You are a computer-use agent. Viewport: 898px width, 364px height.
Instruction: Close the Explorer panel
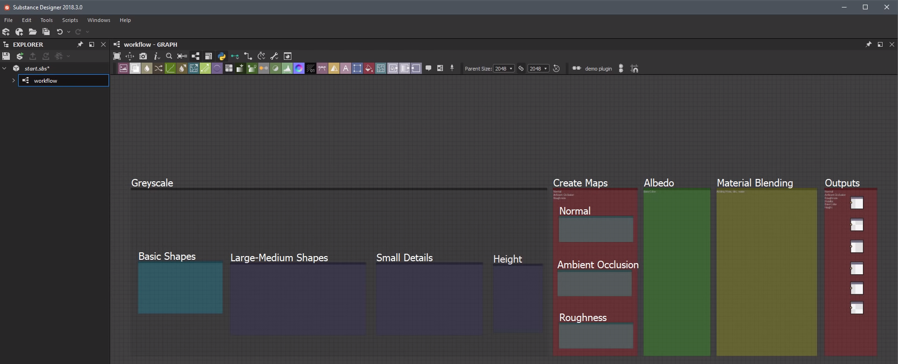click(x=103, y=44)
